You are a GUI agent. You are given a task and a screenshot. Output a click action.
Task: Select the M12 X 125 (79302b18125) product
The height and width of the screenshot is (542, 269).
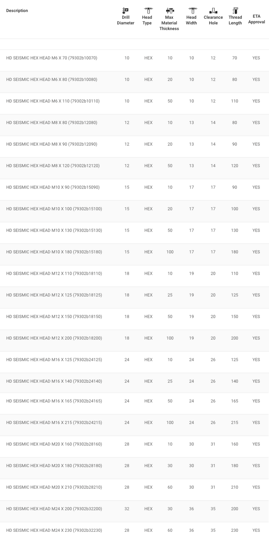coord(134,295)
